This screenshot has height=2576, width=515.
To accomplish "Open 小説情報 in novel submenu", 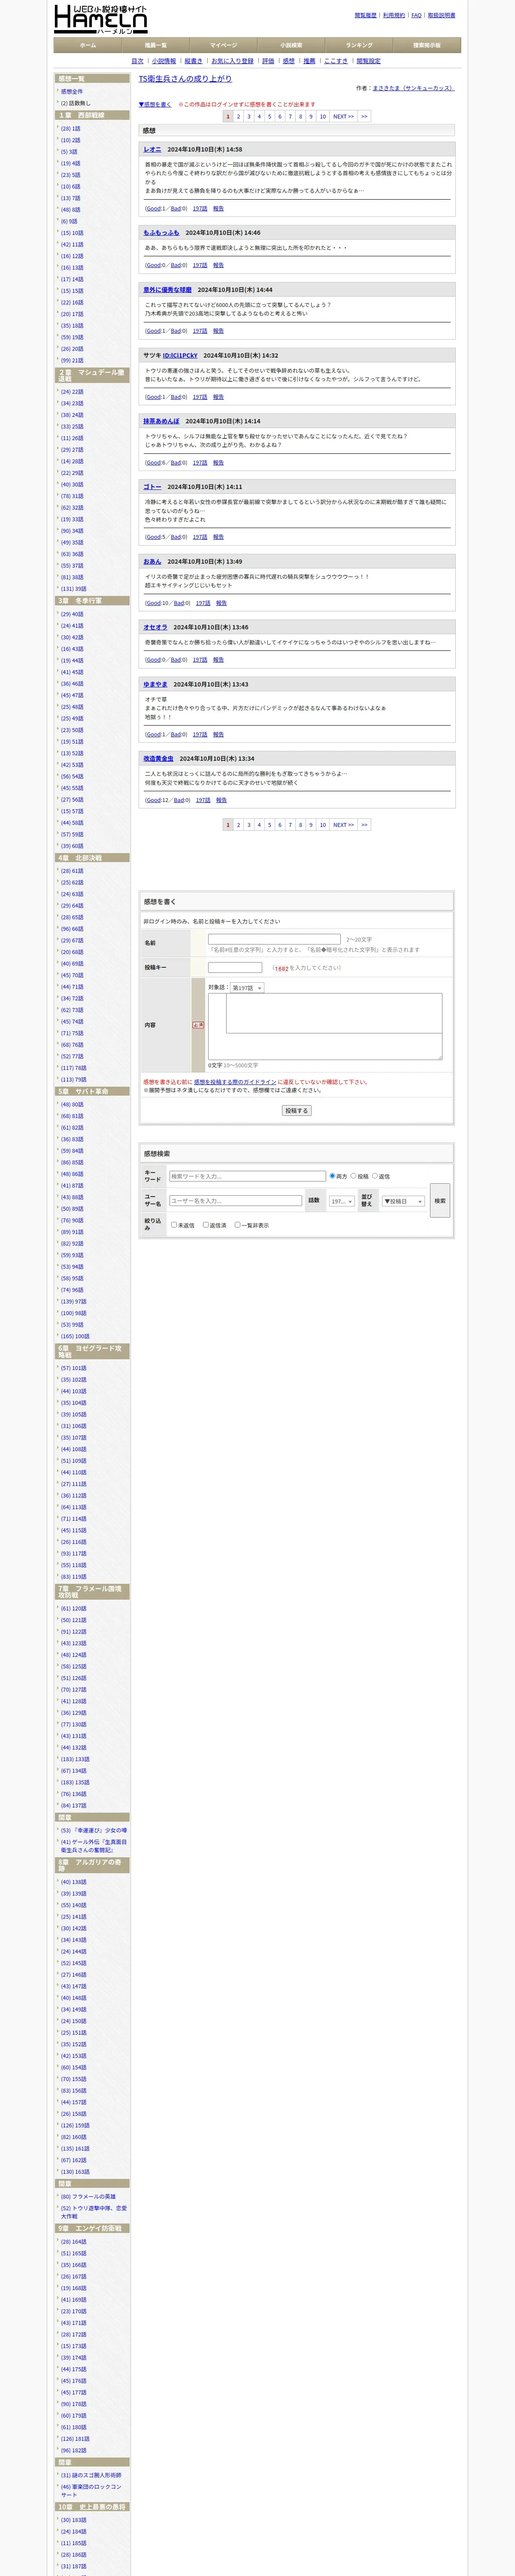I will 164,61.
